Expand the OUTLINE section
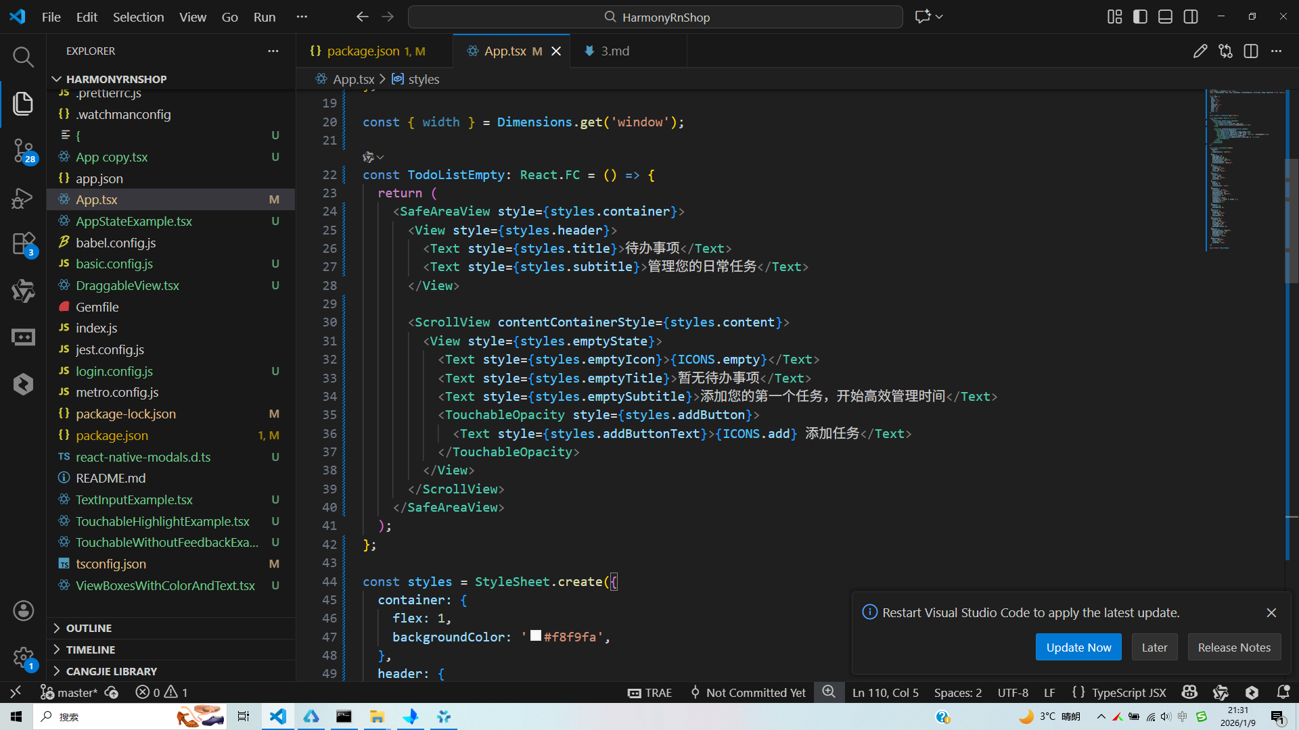The image size is (1299, 730). (x=89, y=628)
